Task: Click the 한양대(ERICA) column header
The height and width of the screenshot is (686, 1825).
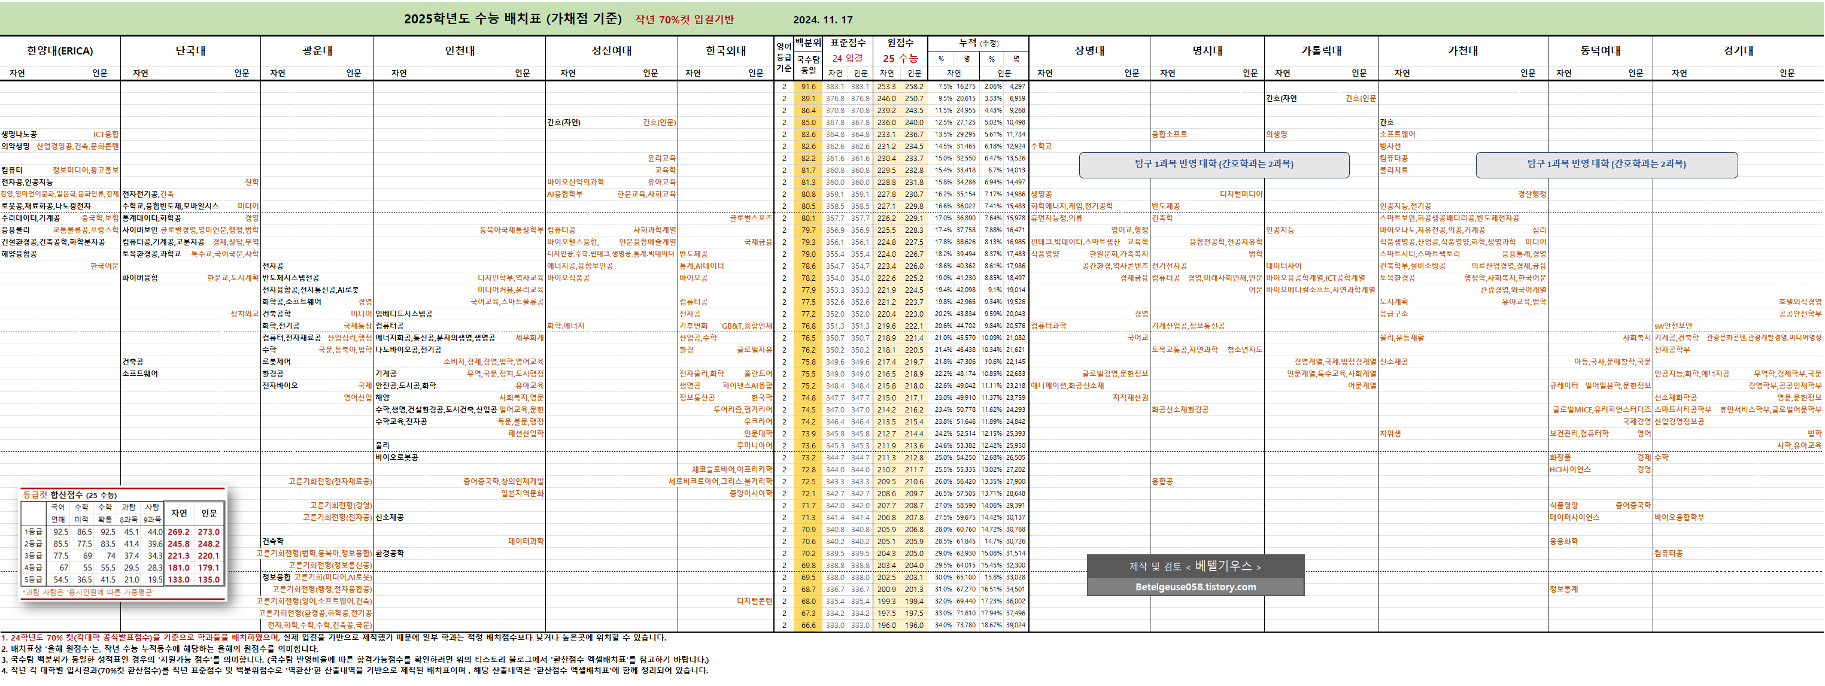Action: point(59,51)
